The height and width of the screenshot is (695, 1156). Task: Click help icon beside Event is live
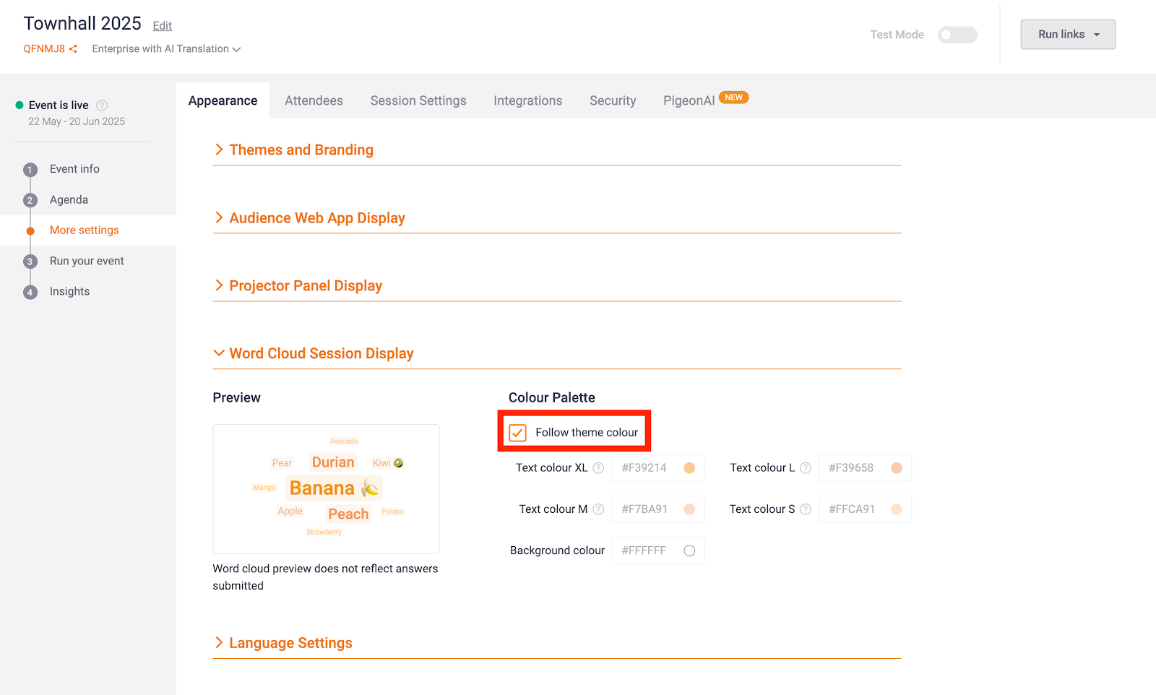102,105
